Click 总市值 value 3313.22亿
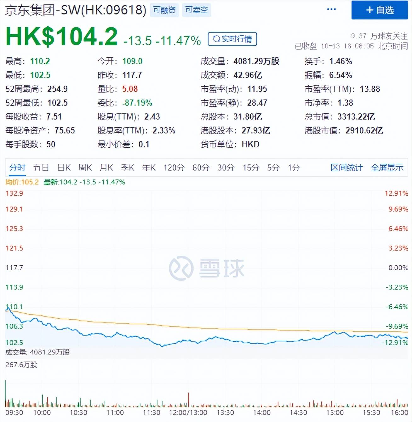 point(356,117)
